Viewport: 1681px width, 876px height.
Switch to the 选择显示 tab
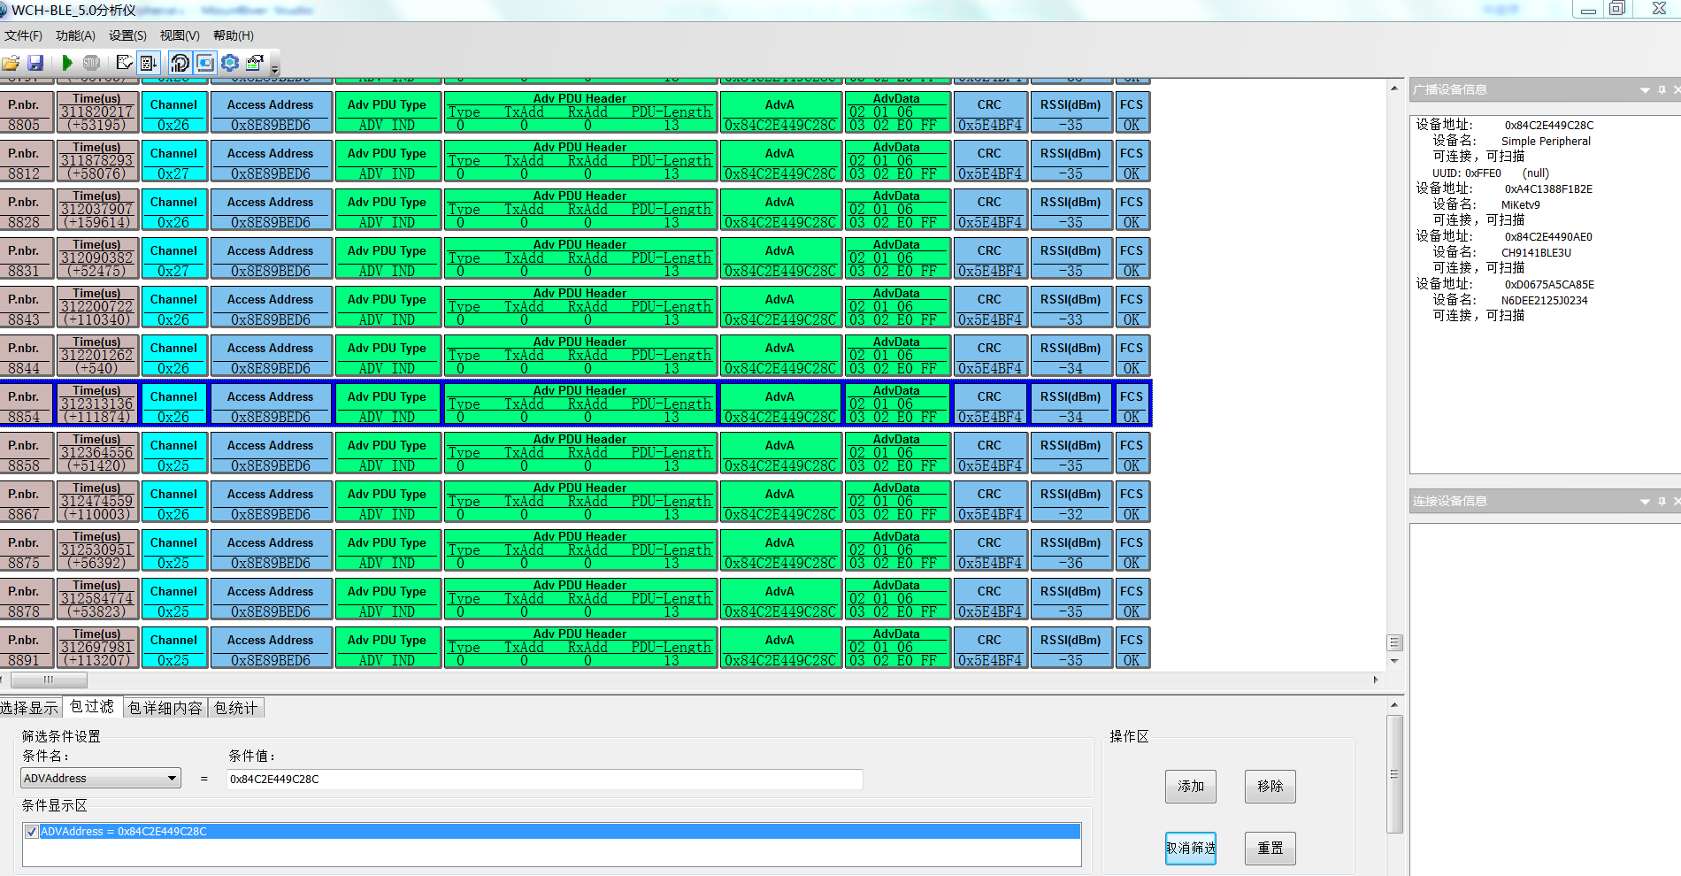[x=29, y=708]
